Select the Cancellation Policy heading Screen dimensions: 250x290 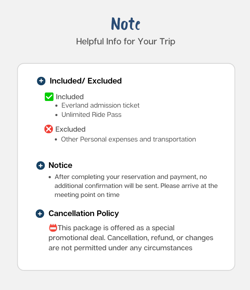point(84,213)
